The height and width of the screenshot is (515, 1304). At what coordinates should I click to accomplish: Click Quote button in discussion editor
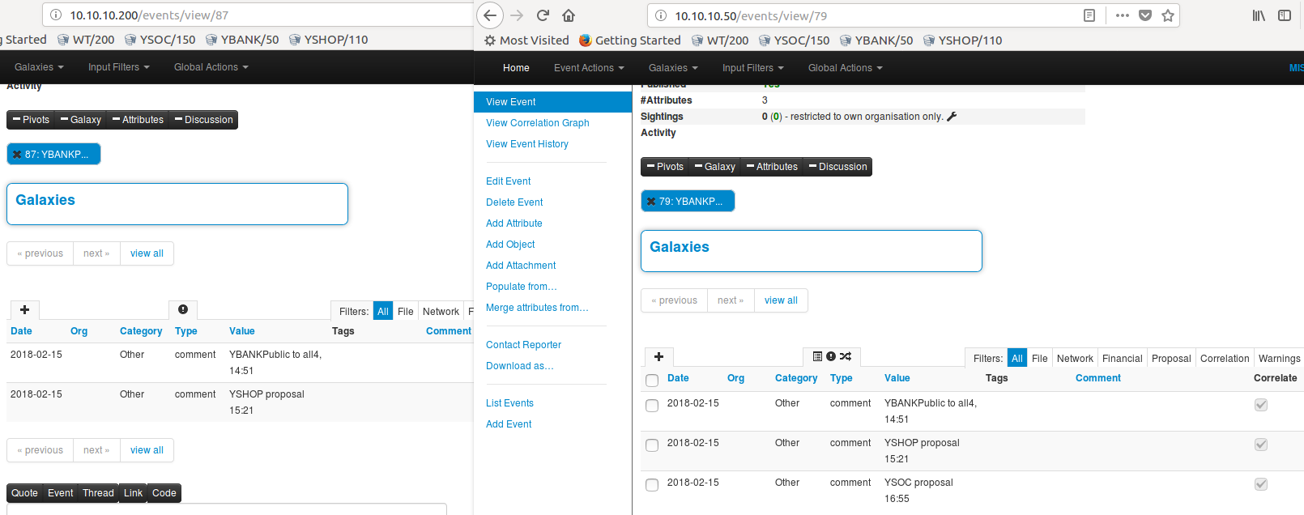click(24, 493)
